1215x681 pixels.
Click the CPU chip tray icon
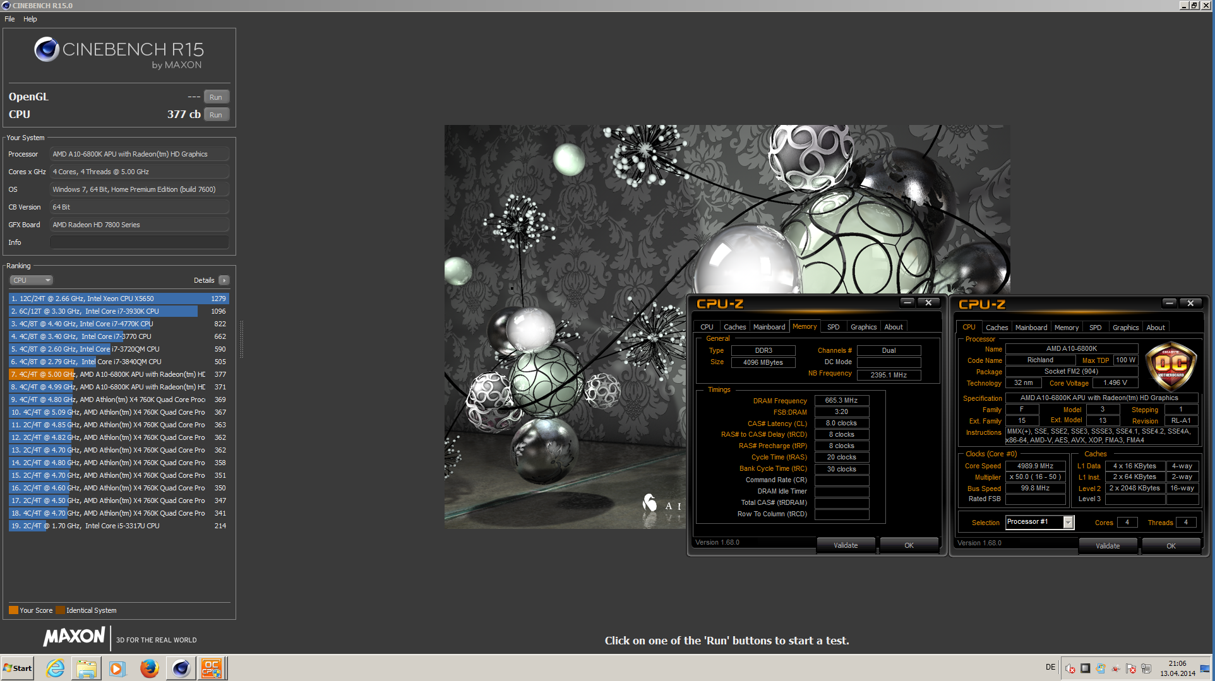[1085, 668]
